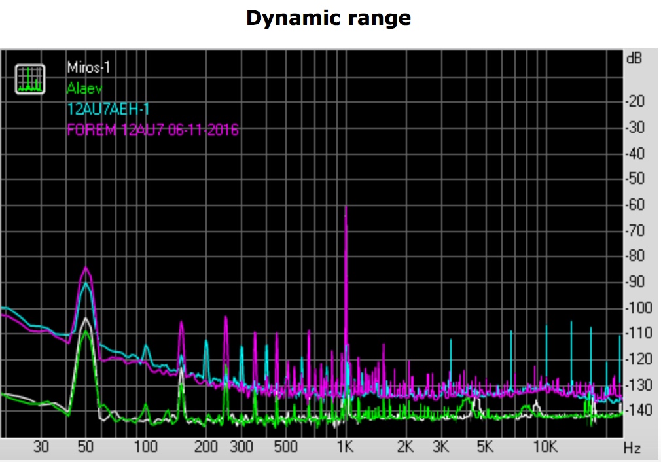
Task: Click the spectrum analyzer icon in the legend
Action: (29, 79)
